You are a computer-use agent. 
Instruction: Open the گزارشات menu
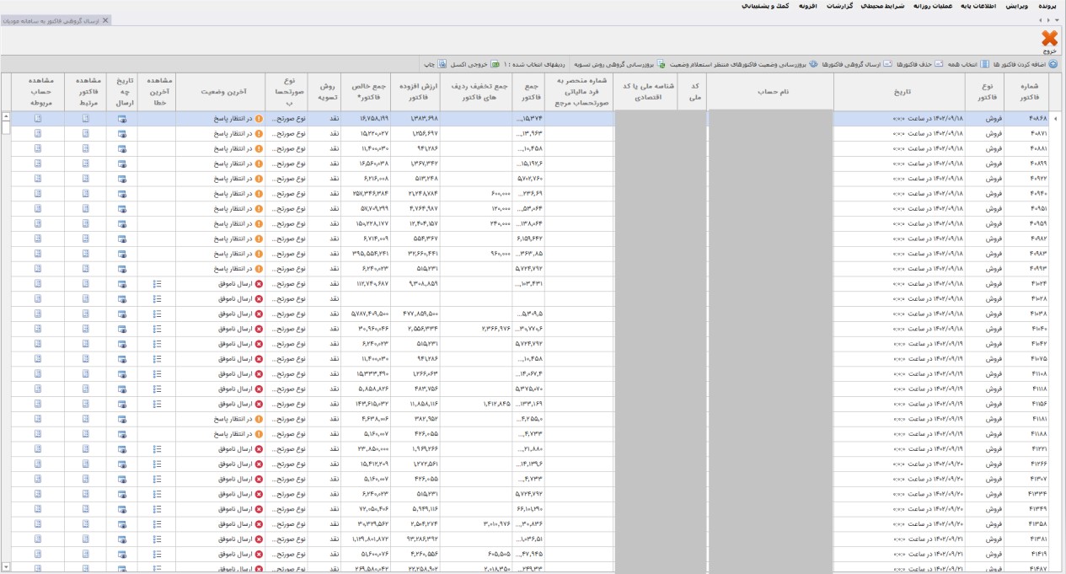click(x=840, y=6)
